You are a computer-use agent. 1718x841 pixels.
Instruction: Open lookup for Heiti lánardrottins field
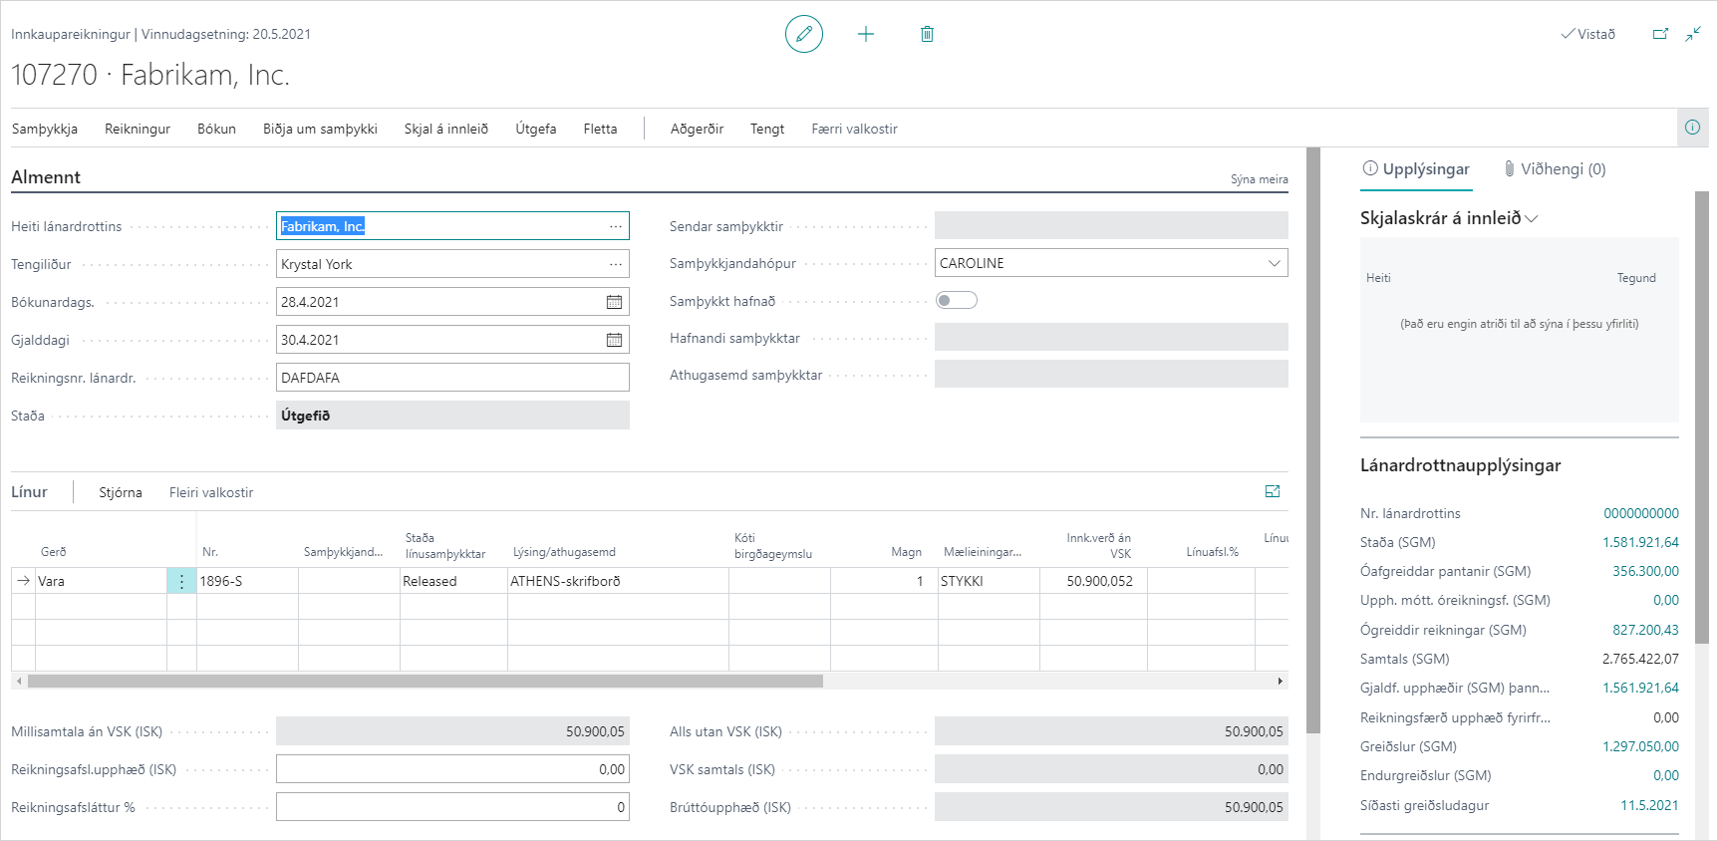[x=616, y=226]
